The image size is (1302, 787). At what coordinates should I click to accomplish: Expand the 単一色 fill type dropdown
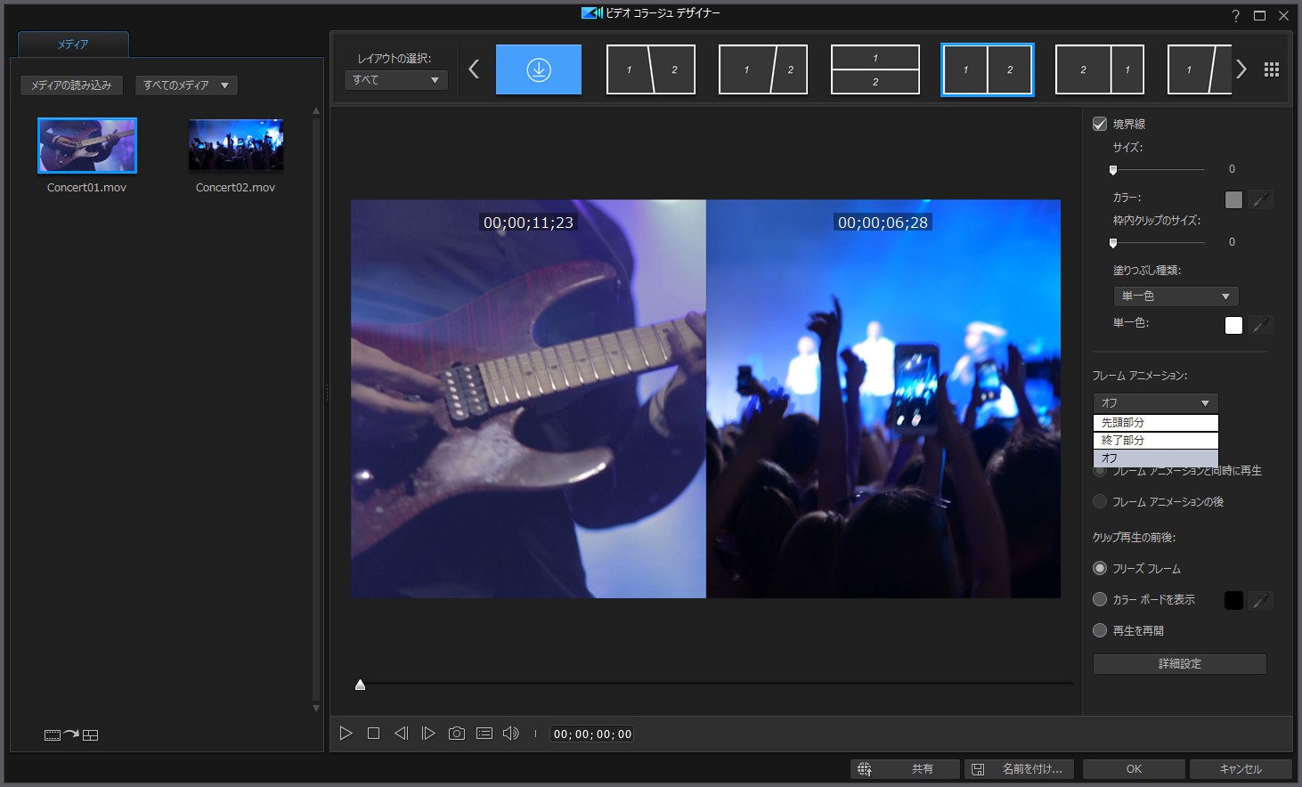click(x=1176, y=296)
